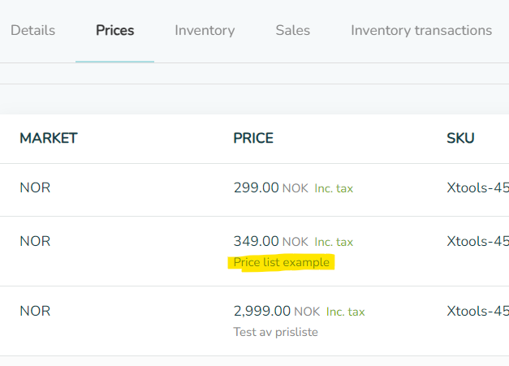The width and height of the screenshot is (509, 366).
Task: Open the highlighted Price list example label
Action: (x=282, y=262)
